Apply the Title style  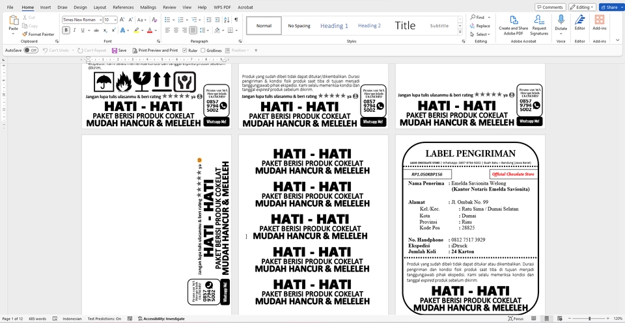point(405,25)
